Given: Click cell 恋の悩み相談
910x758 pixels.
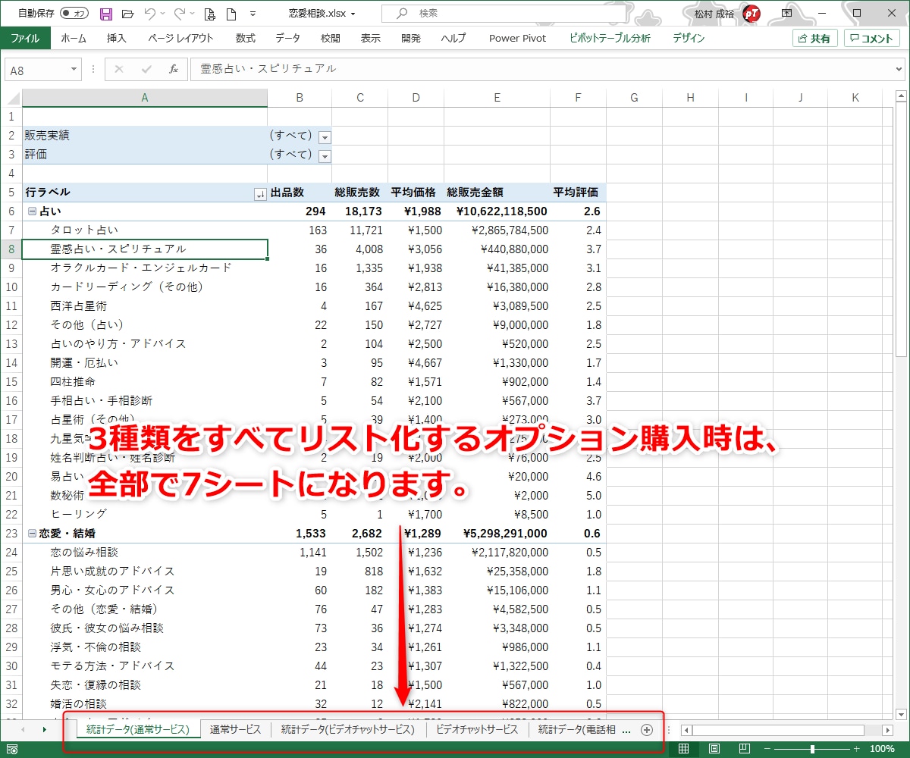Looking at the screenshot, I should click(x=145, y=552).
